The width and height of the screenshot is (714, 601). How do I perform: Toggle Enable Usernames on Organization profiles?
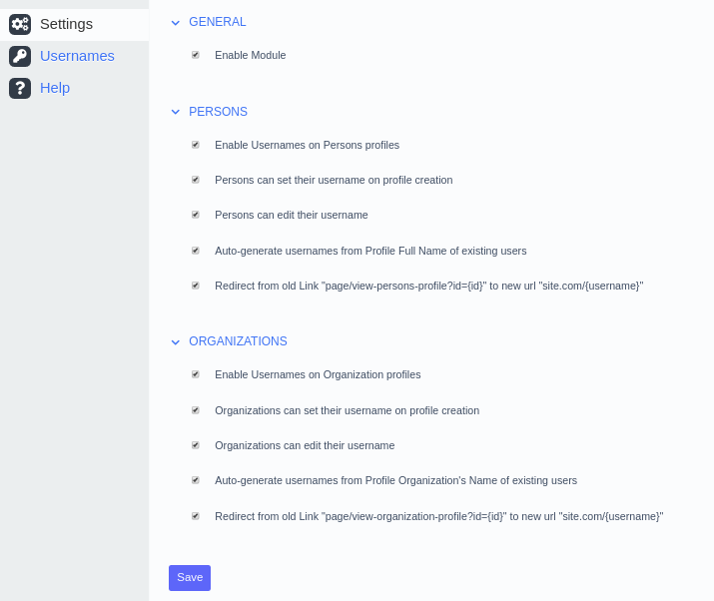(x=196, y=374)
